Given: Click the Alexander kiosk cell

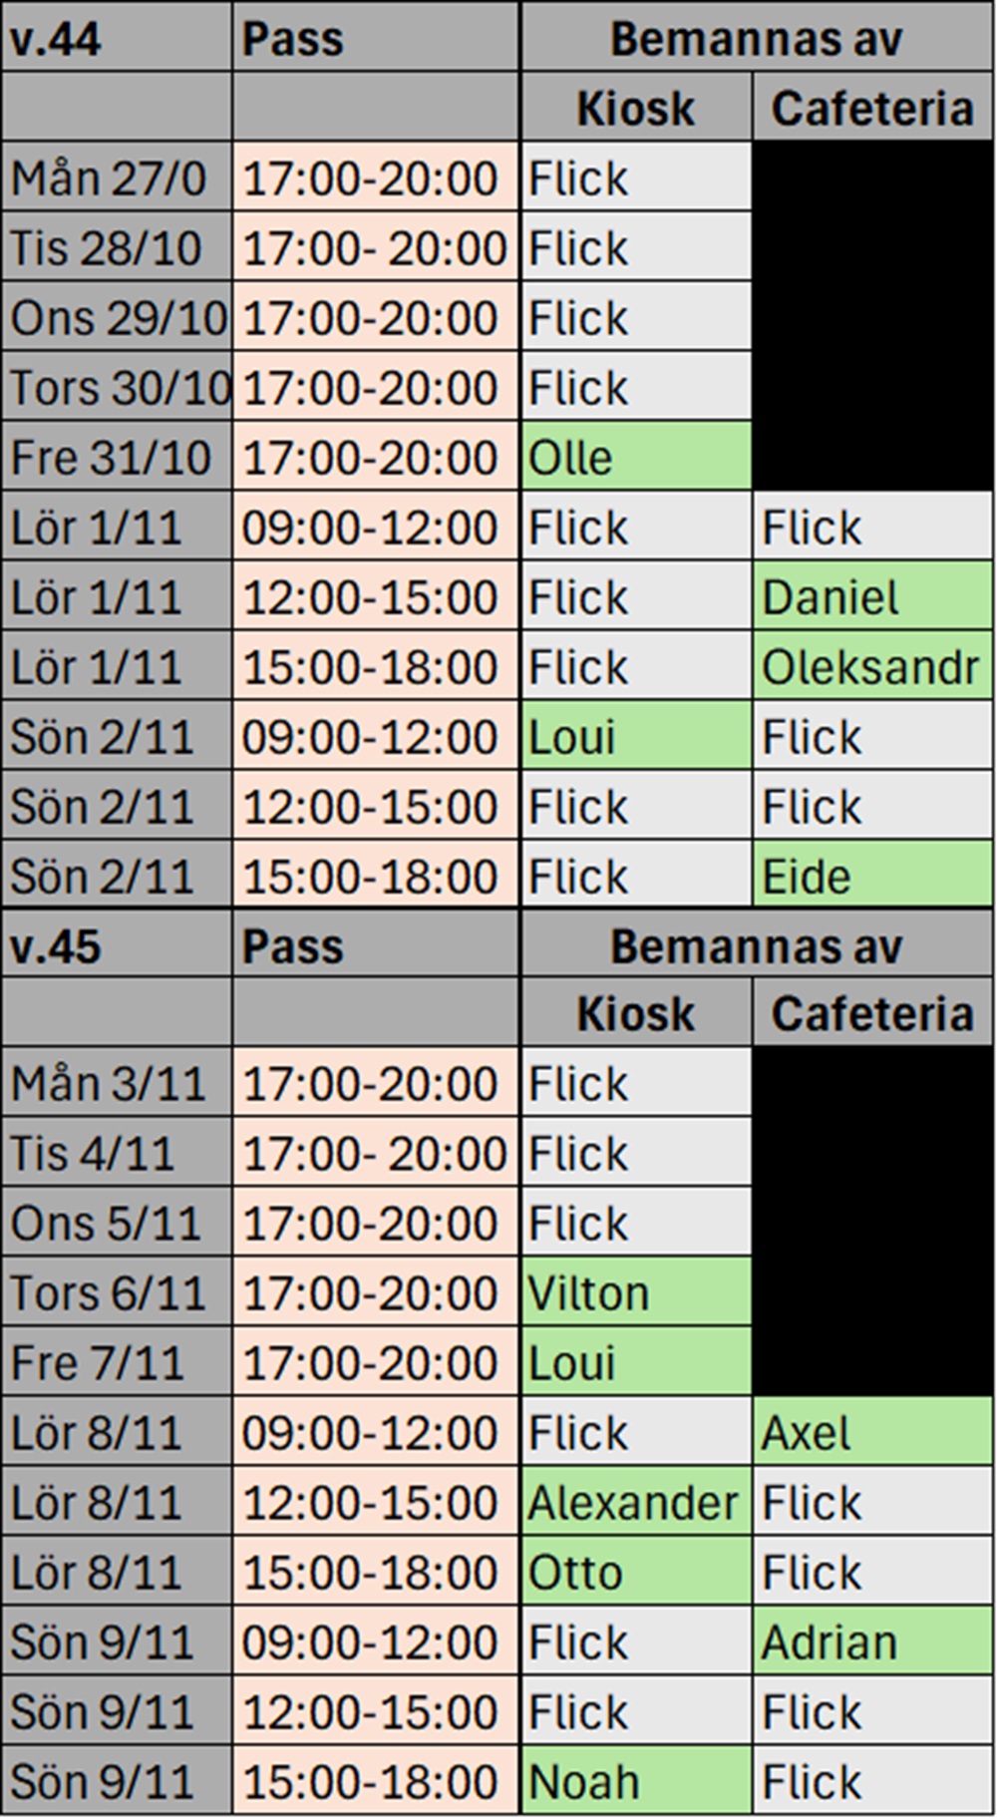Looking at the screenshot, I should tap(635, 1503).
